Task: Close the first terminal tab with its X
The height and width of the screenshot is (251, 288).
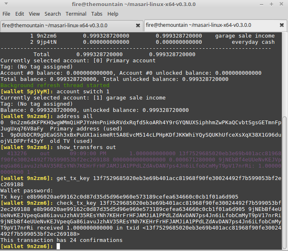Action: coord(138,26)
